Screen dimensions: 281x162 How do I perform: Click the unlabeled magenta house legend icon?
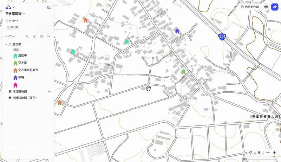[15, 85]
